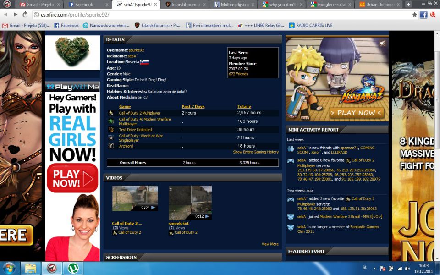Screen dimensions: 440x275
Task: Click the SL language indicator in taskbar
Action: tap(365, 268)
